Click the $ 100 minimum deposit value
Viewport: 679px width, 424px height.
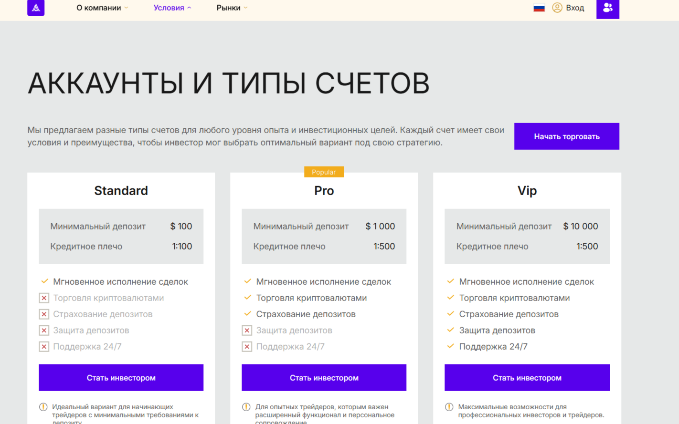tap(181, 226)
